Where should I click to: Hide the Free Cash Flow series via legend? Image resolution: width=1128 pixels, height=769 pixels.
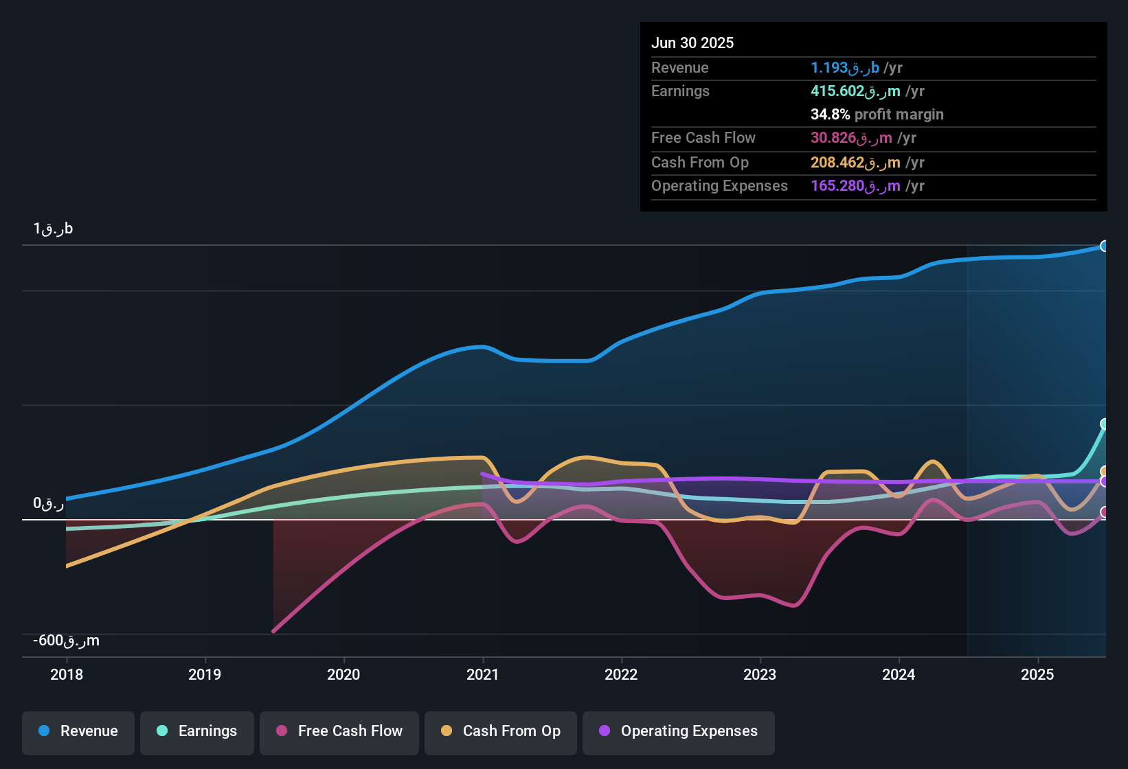[339, 731]
